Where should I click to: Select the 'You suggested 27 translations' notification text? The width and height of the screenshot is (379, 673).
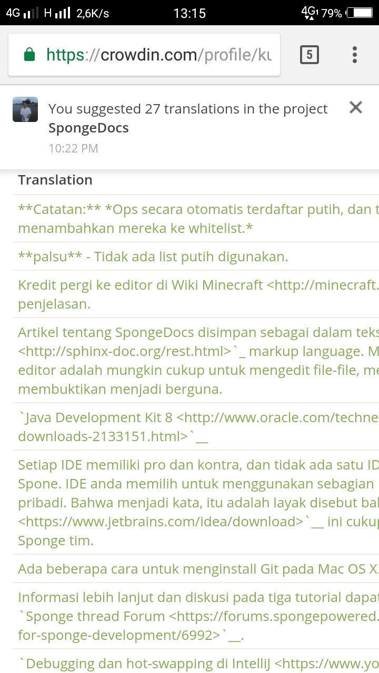pos(188,109)
